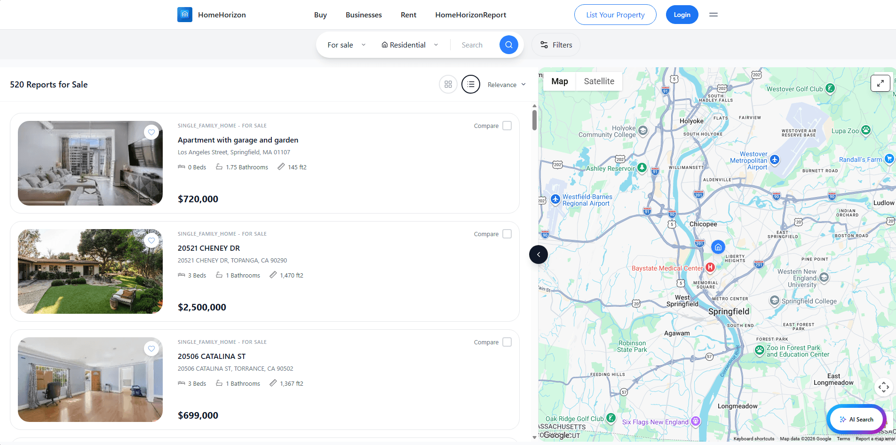Expand map to fullscreen
The height and width of the screenshot is (445, 896).
(x=880, y=83)
